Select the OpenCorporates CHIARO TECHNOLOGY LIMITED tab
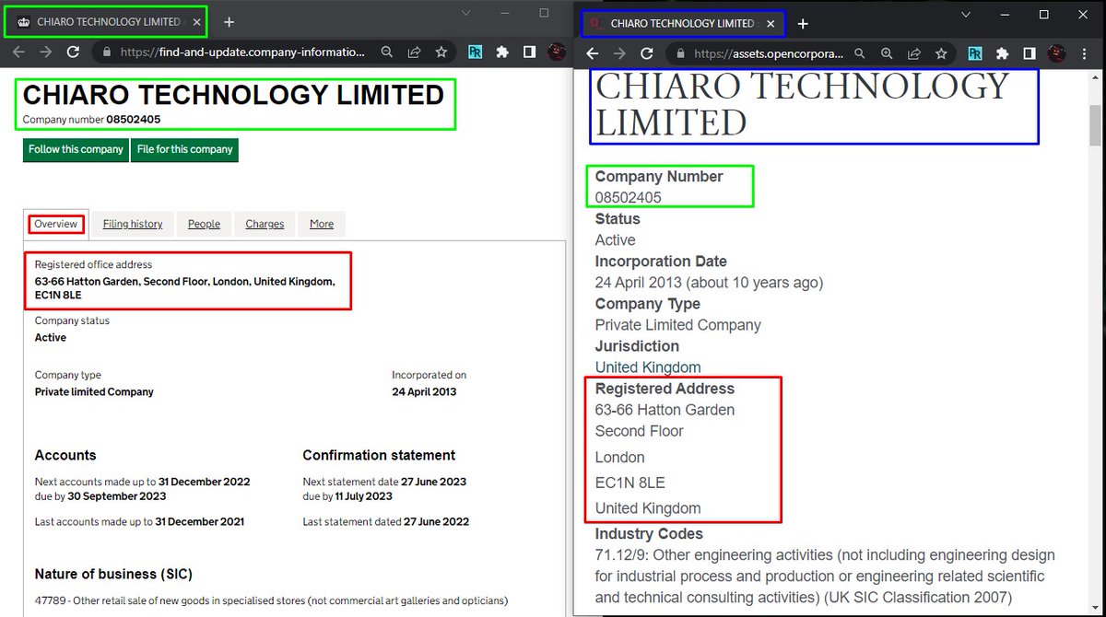The width and height of the screenshot is (1106, 617). (x=681, y=23)
